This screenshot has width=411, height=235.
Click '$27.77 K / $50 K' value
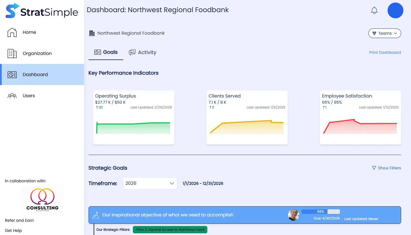(110, 102)
